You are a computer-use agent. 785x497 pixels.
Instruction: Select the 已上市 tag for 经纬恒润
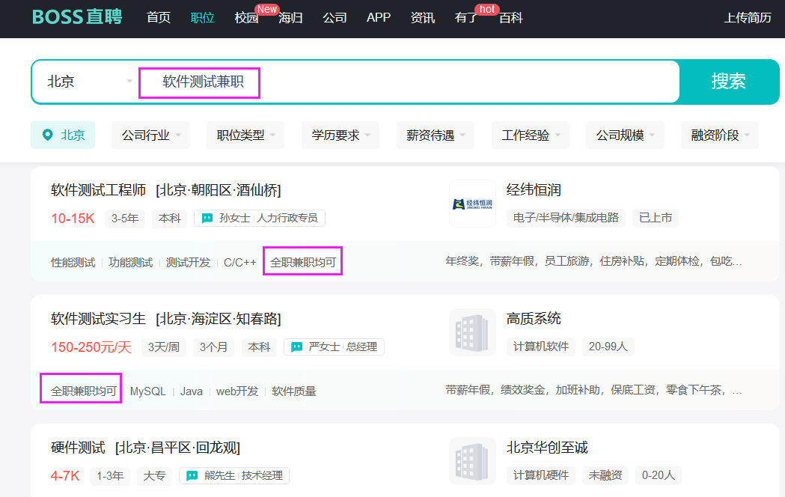click(x=655, y=218)
